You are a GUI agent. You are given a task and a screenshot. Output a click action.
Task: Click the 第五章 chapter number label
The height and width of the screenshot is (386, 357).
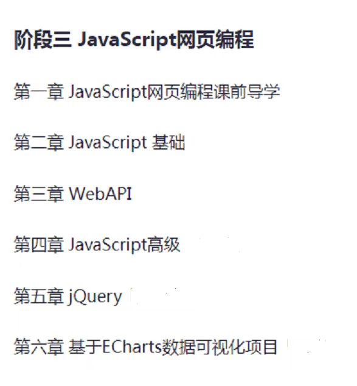tap(39, 297)
